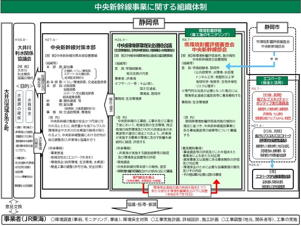Screen dimensions: 301x226
Task: Click '・その他知事が必要と認める事項' bullet
Action: tap(202, 175)
